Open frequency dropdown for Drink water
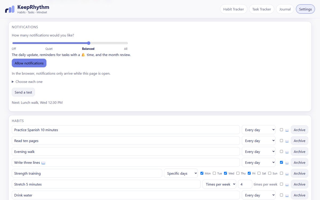The width and height of the screenshot is (320, 200). 259,195
